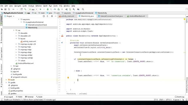This screenshot has width=188, height=105.
Task: Click the Sync/Reload from disk icon
Action: (9, 9)
